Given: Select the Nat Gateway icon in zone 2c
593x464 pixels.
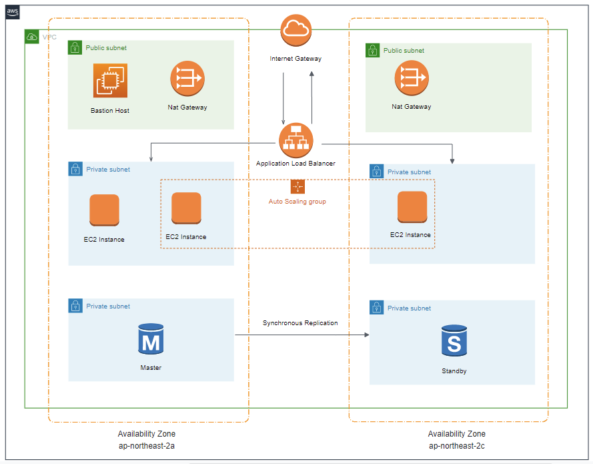Looking at the screenshot, I should point(411,78).
